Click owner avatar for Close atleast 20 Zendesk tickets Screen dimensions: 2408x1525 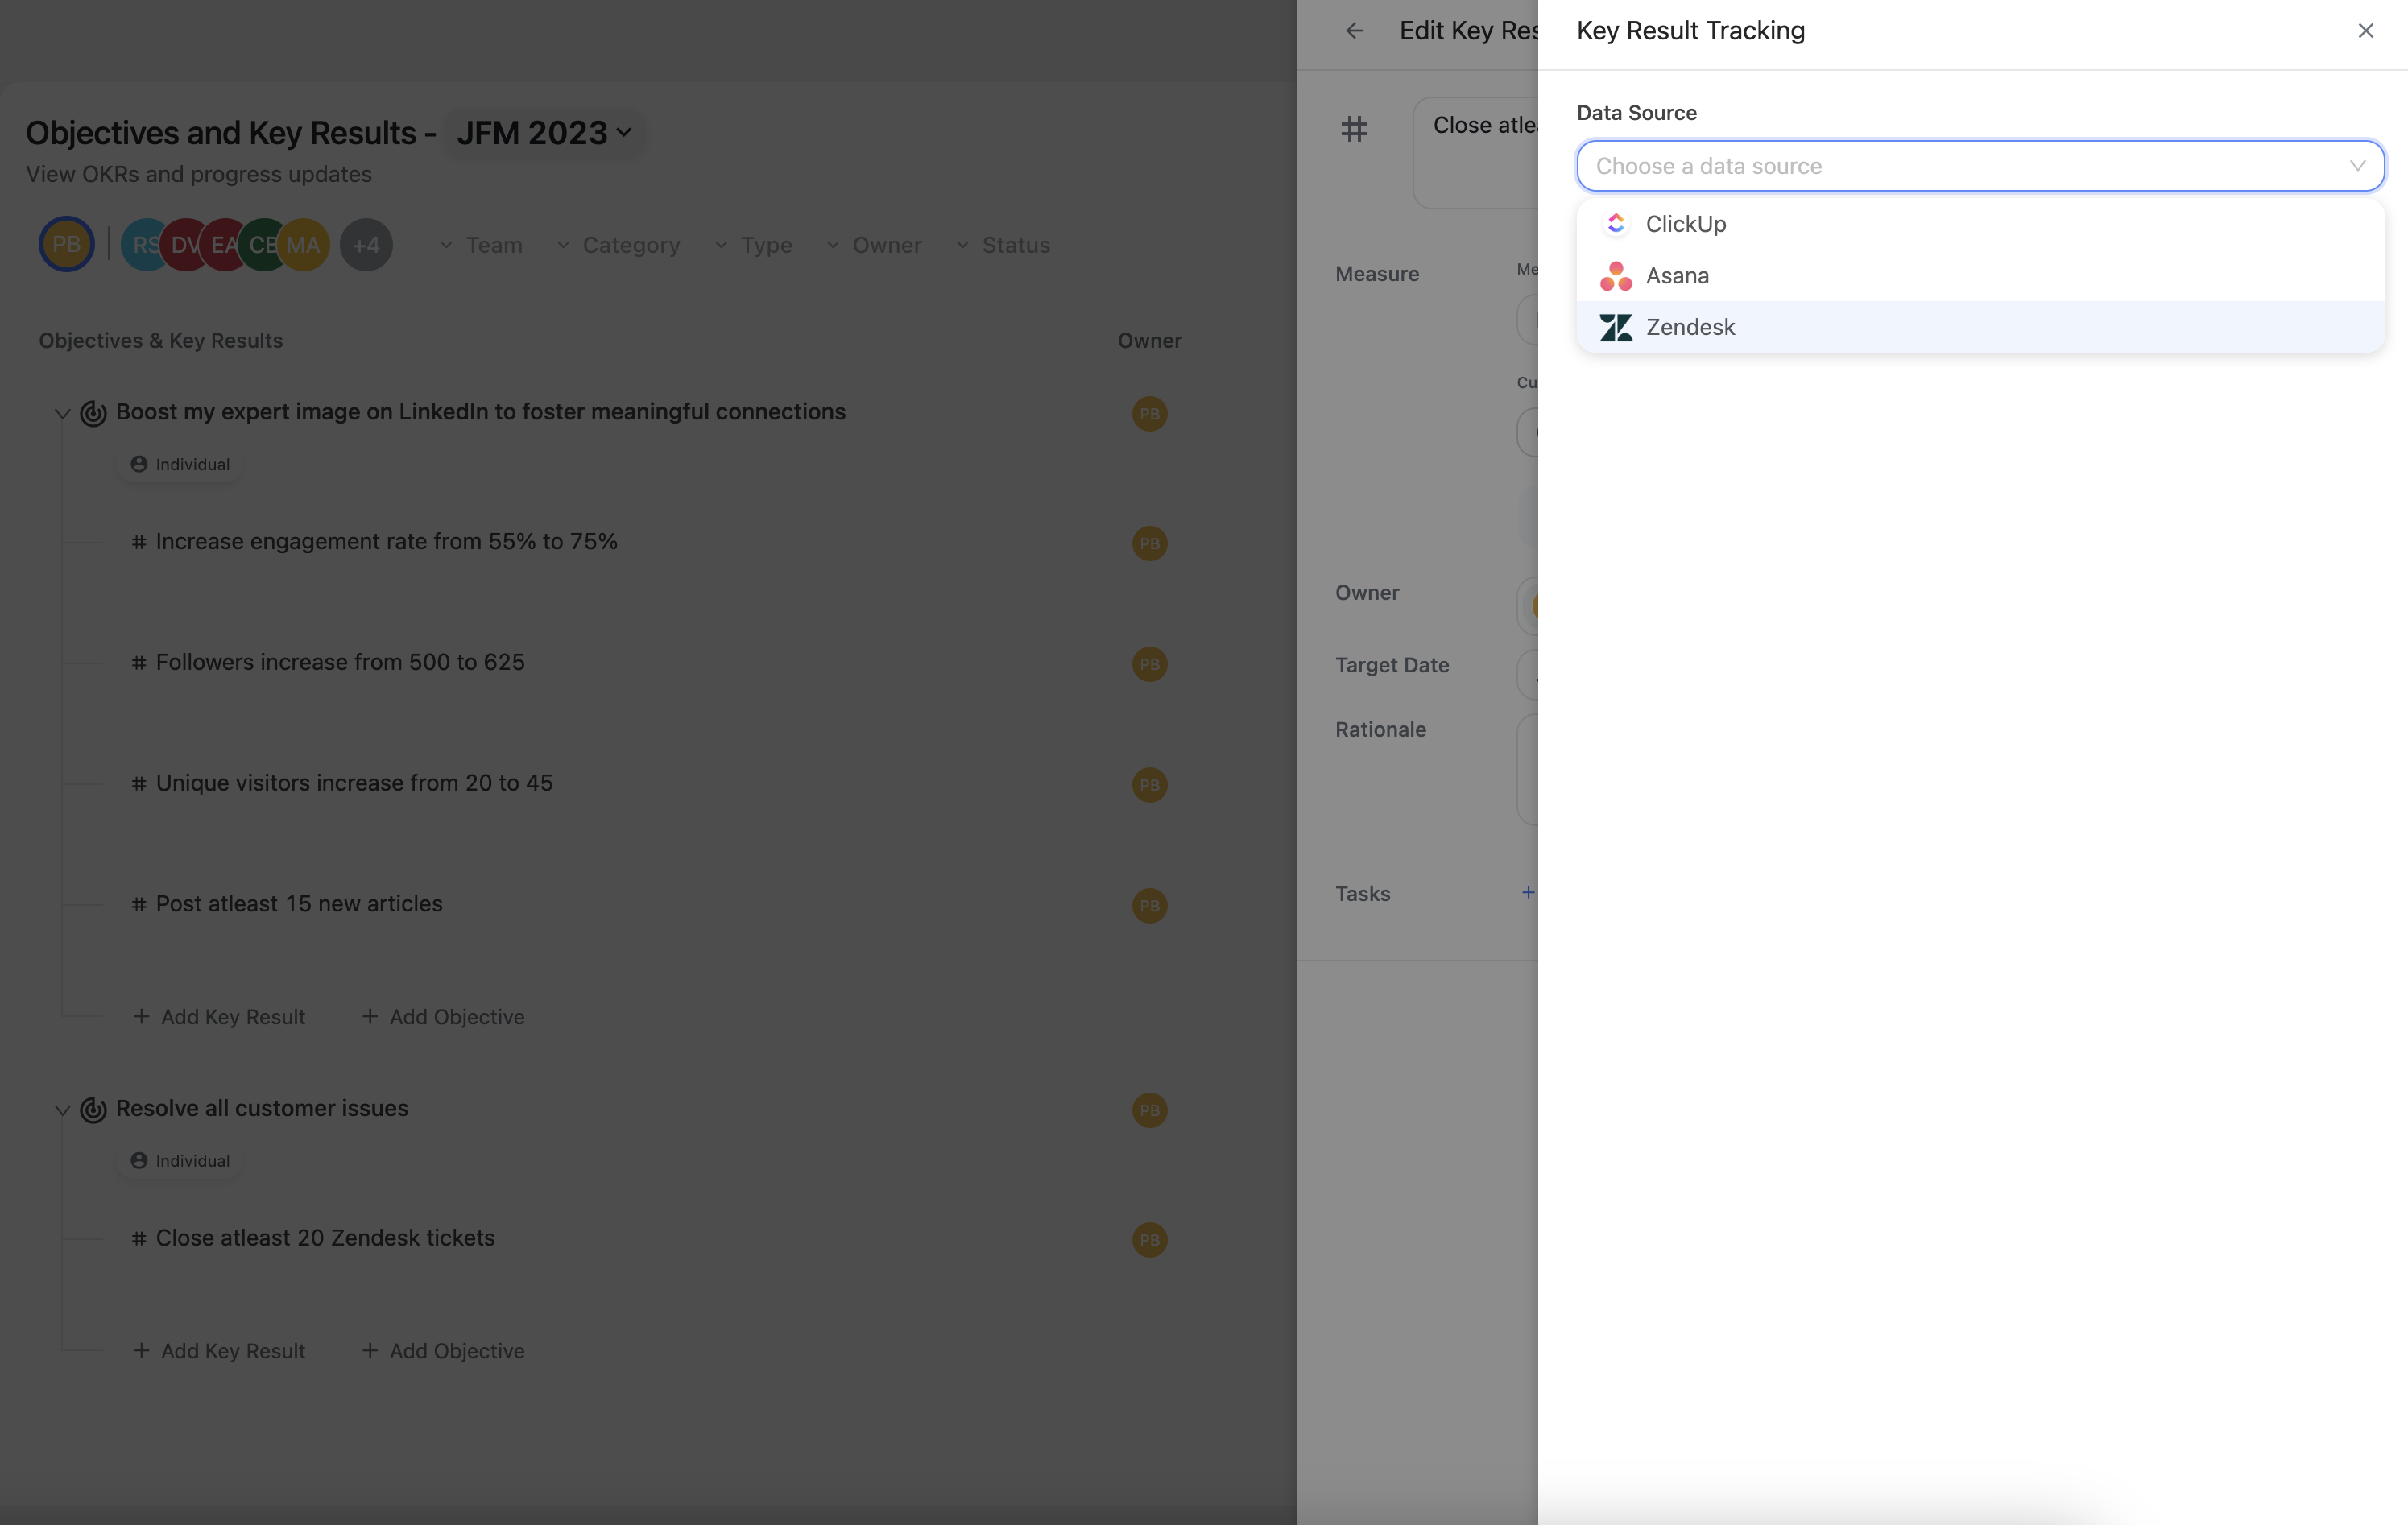[1150, 1240]
